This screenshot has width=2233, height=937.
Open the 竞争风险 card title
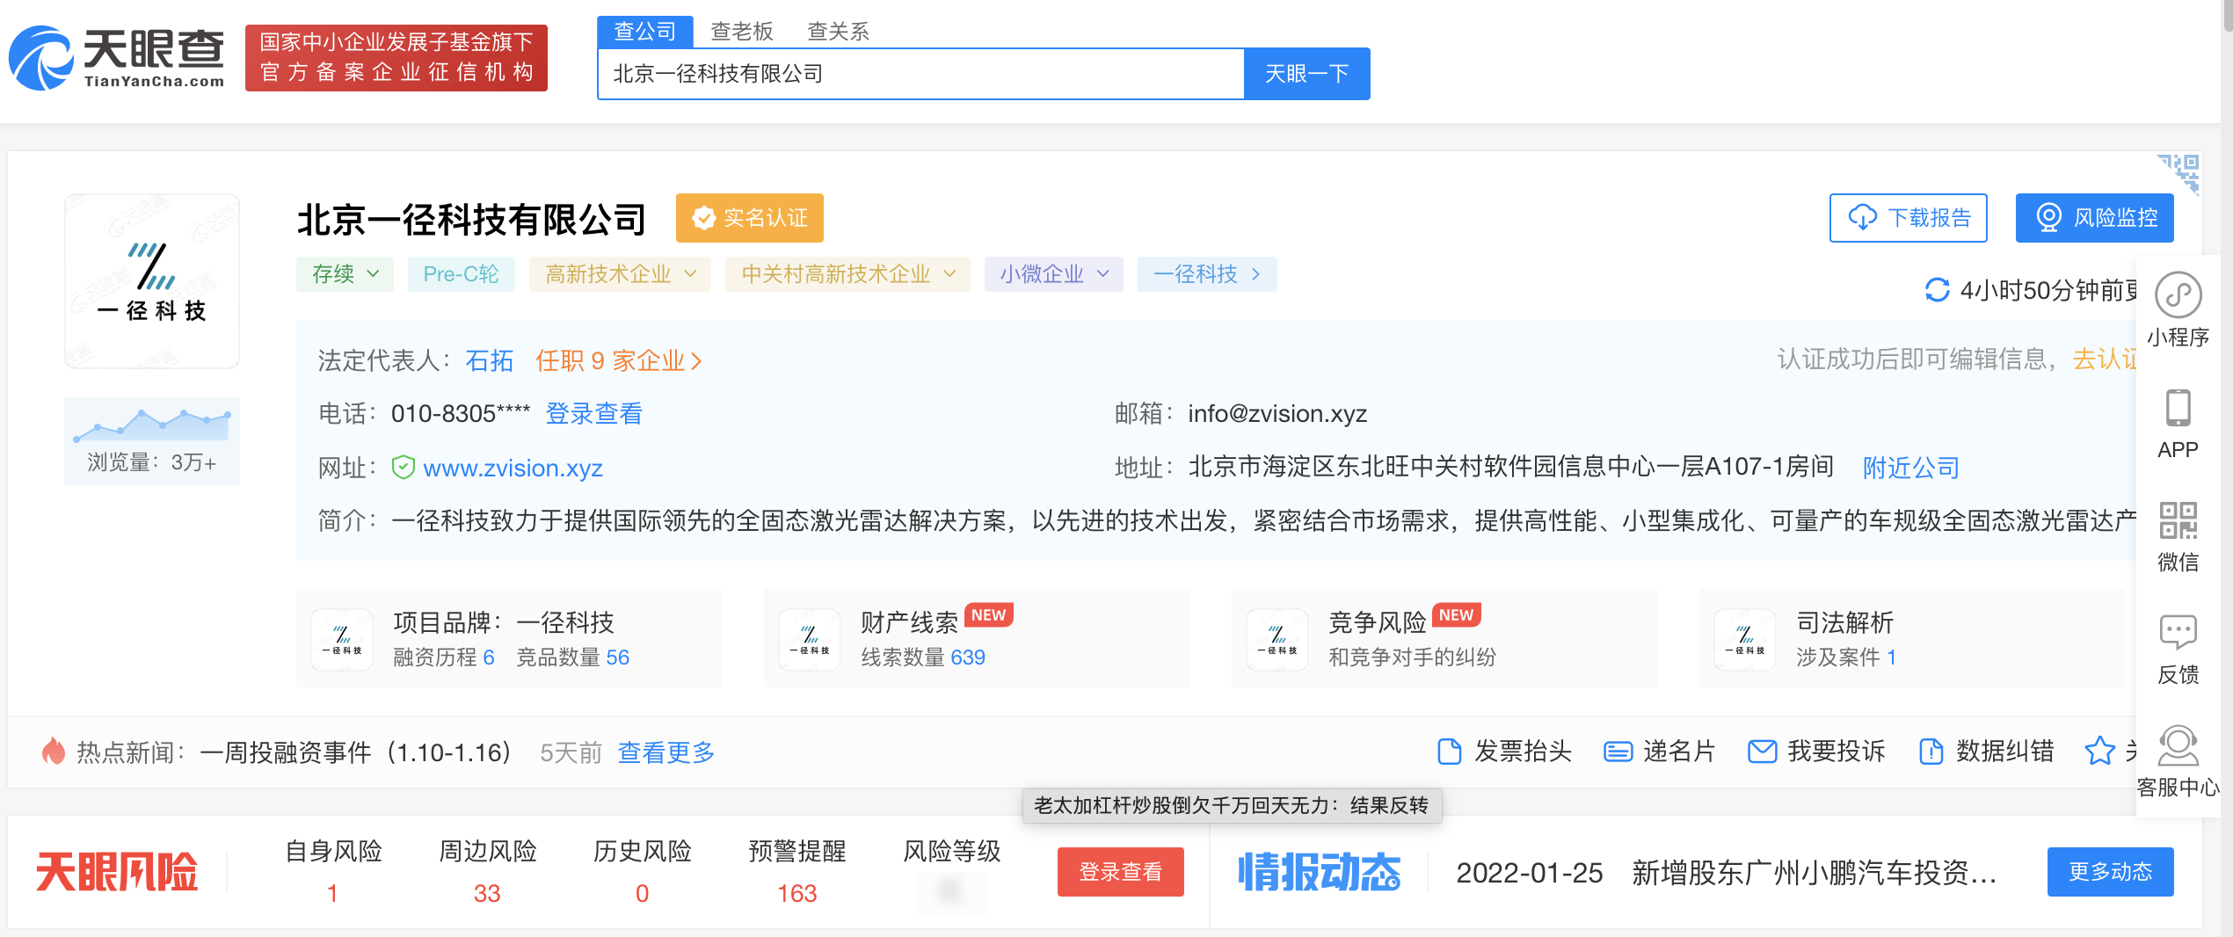[1378, 622]
